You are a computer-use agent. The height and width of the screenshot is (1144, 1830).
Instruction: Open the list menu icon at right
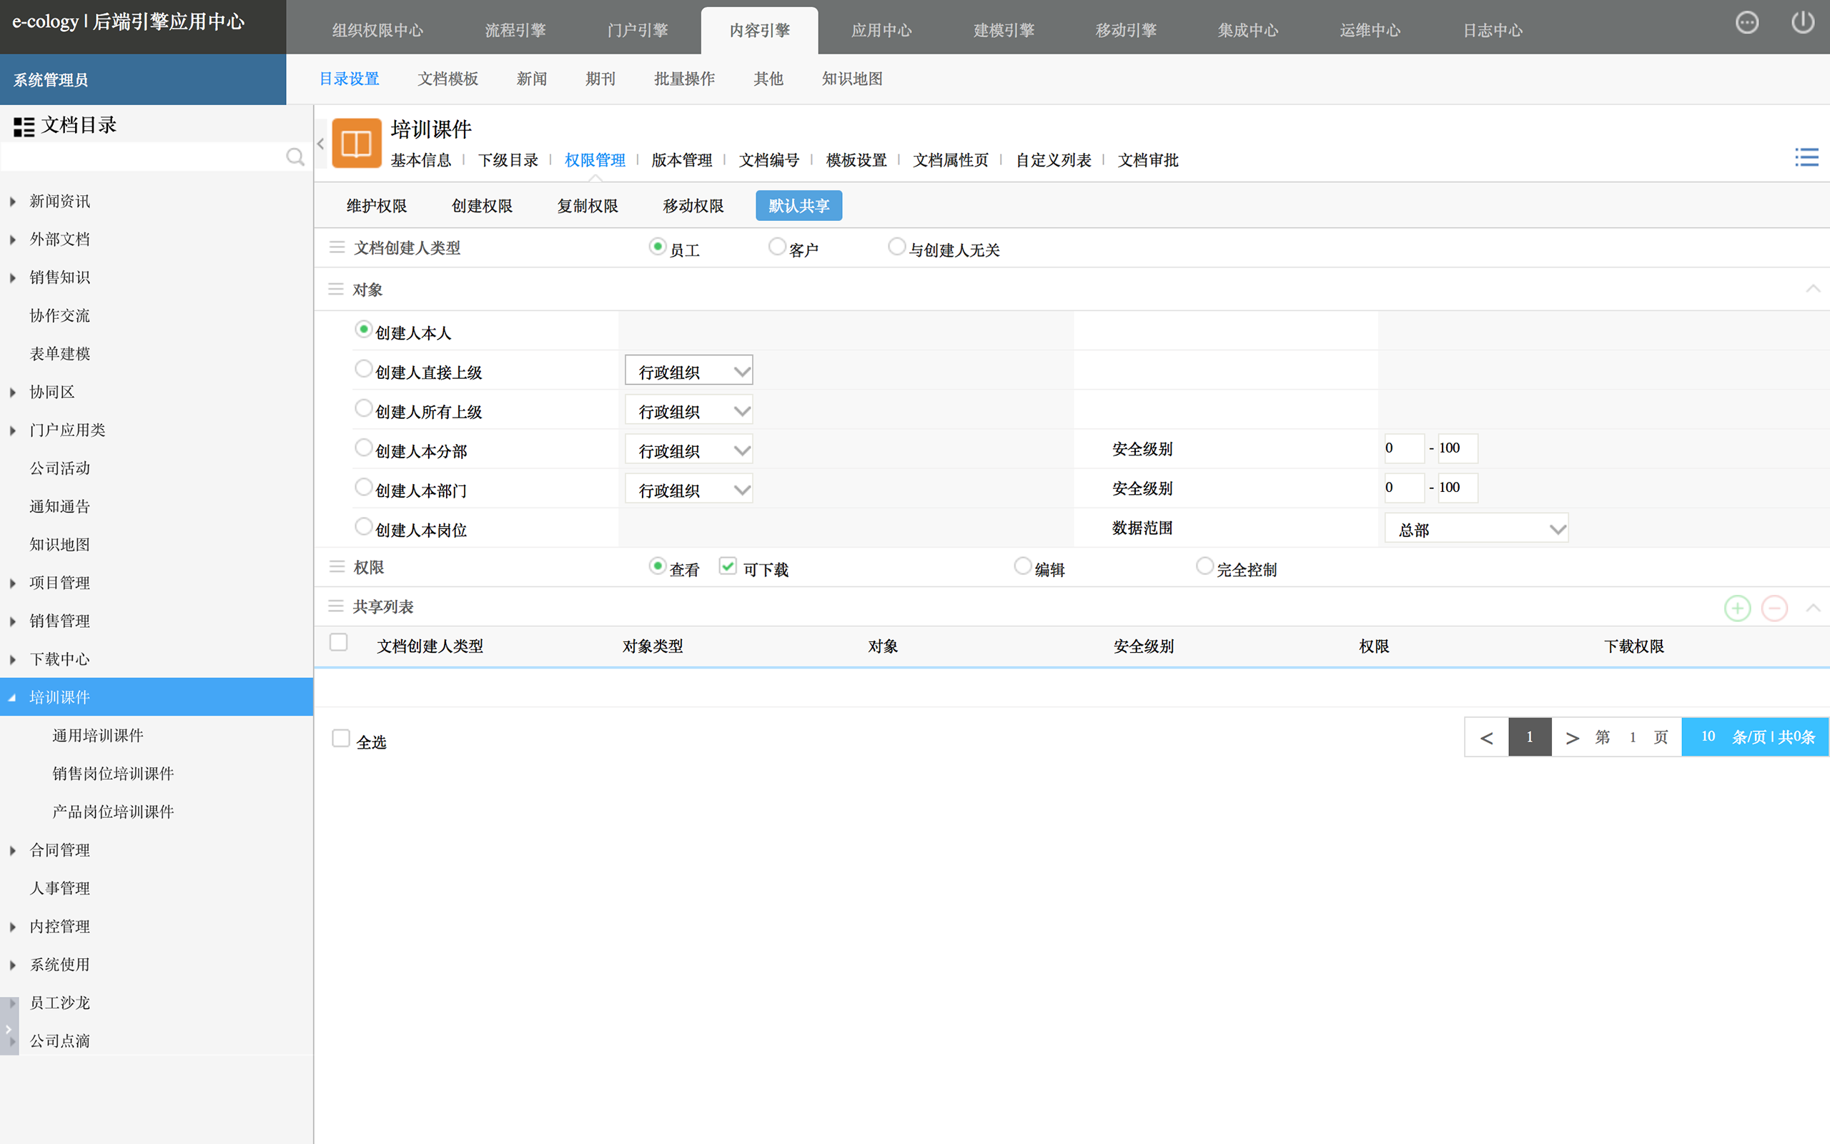(x=1806, y=157)
